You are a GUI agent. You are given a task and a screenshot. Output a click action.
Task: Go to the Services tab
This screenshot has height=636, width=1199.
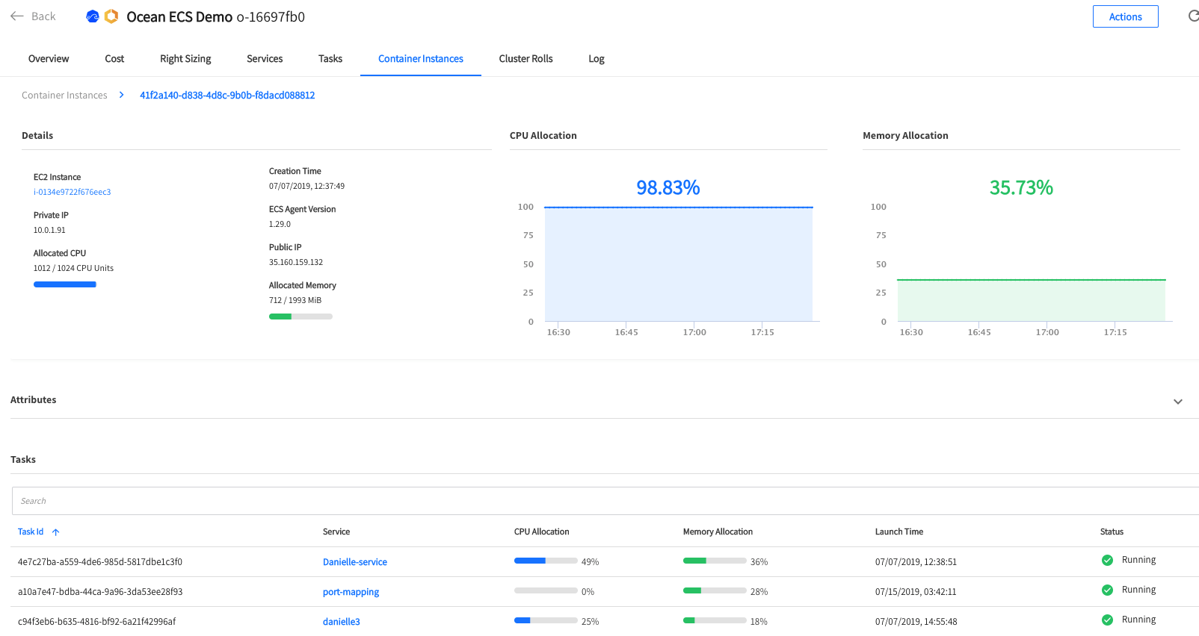(265, 59)
